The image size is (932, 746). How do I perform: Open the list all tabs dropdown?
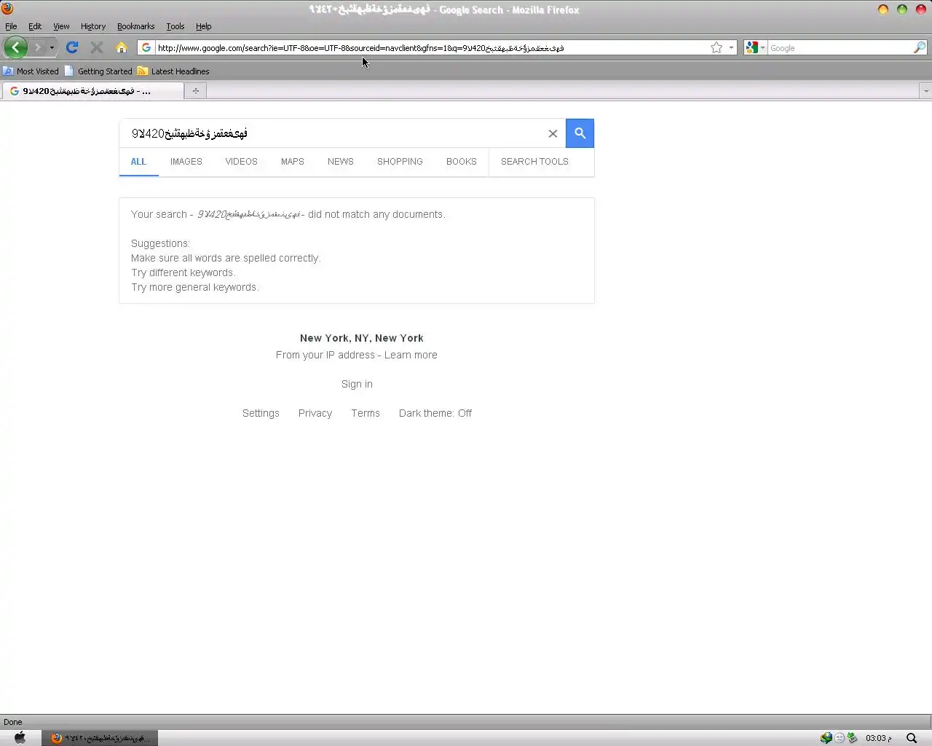(925, 91)
